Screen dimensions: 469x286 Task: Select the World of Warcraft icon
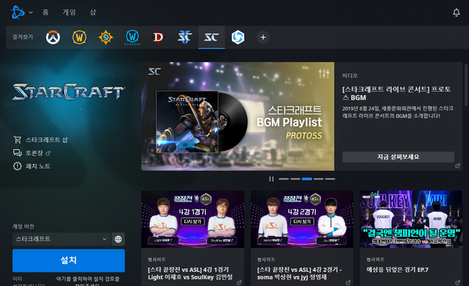click(x=79, y=38)
